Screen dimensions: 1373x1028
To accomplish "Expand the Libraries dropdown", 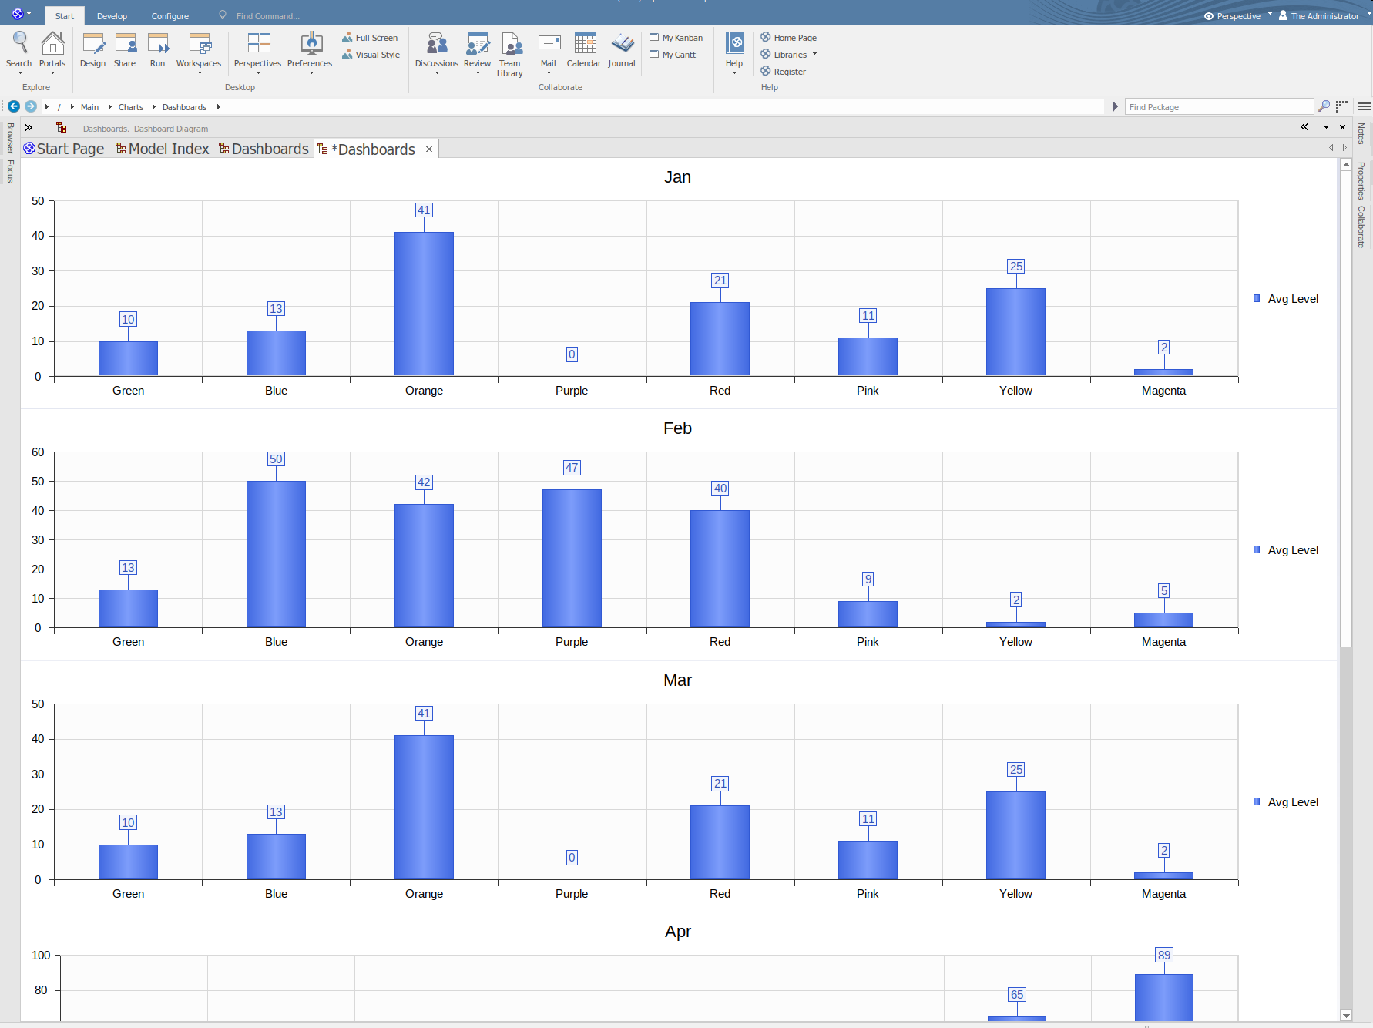I will (x=814, y=54).
